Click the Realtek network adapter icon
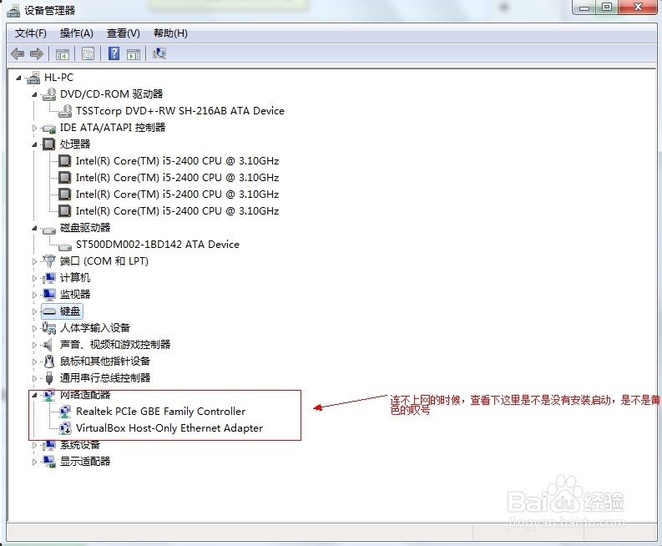662x546 pixels. 65,412
